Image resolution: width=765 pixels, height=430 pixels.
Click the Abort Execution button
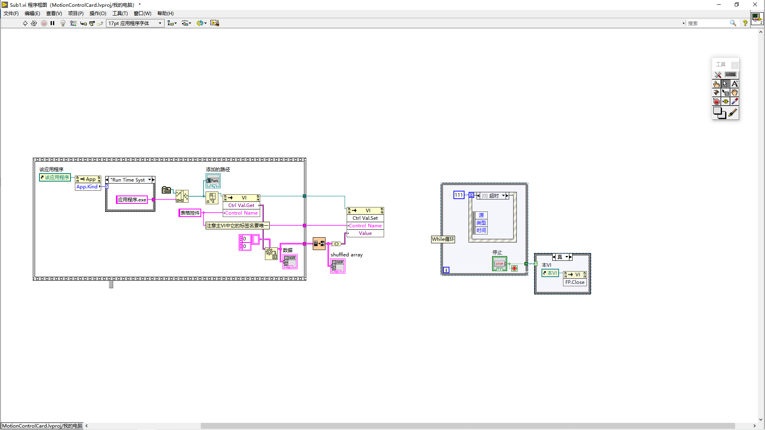(x=44, y=23)
